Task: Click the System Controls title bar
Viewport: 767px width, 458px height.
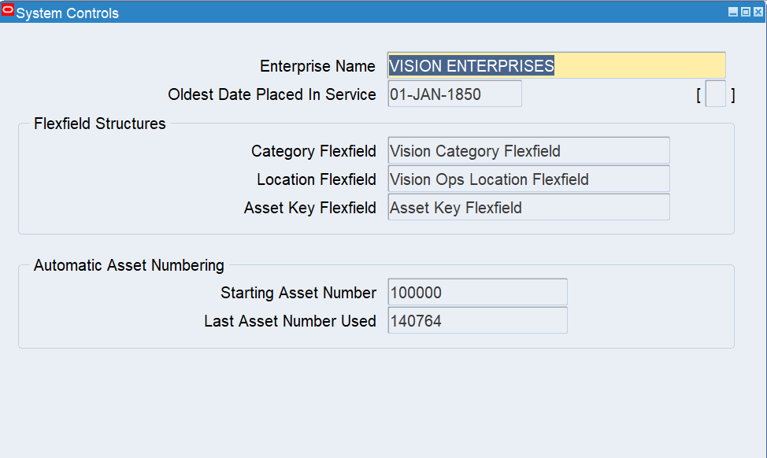Action: pyautogui.click(x=315, y=12)
